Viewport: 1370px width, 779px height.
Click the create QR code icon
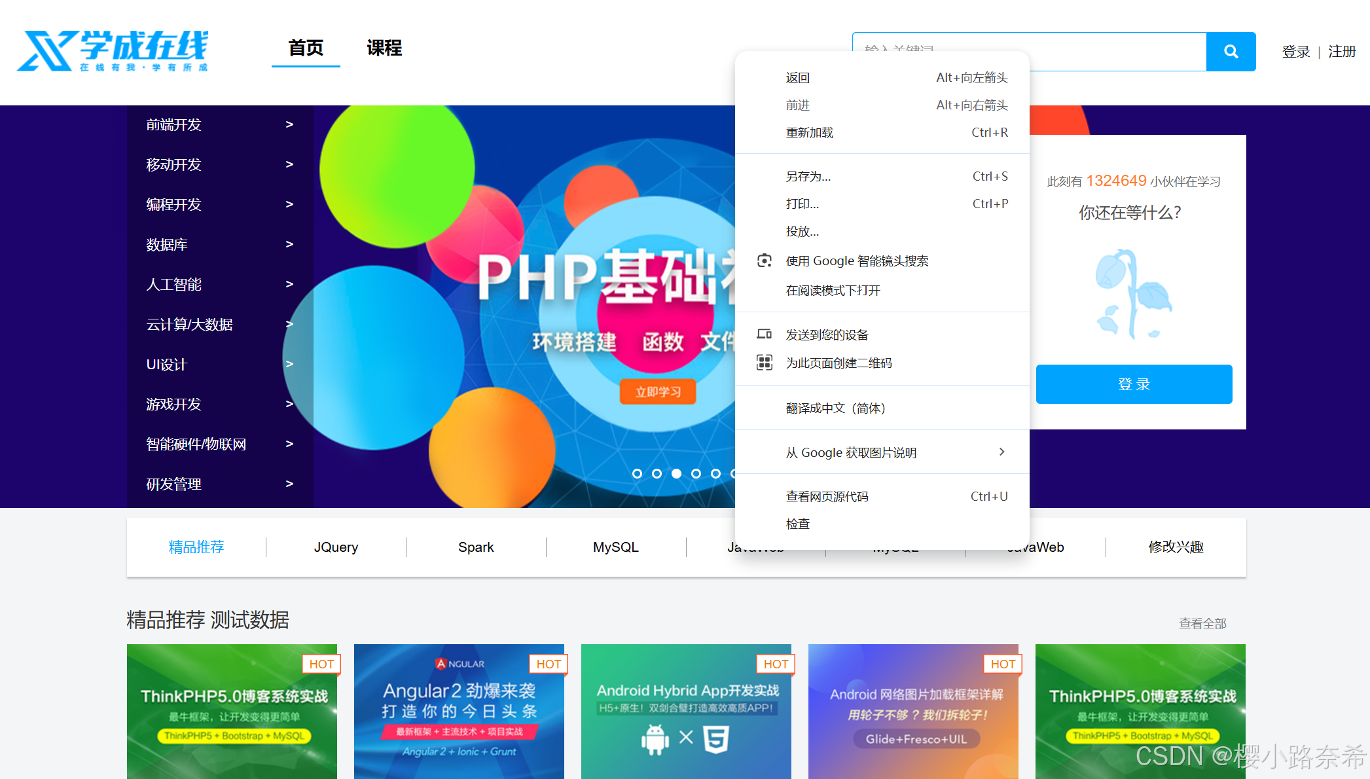[x=764, y=363]
